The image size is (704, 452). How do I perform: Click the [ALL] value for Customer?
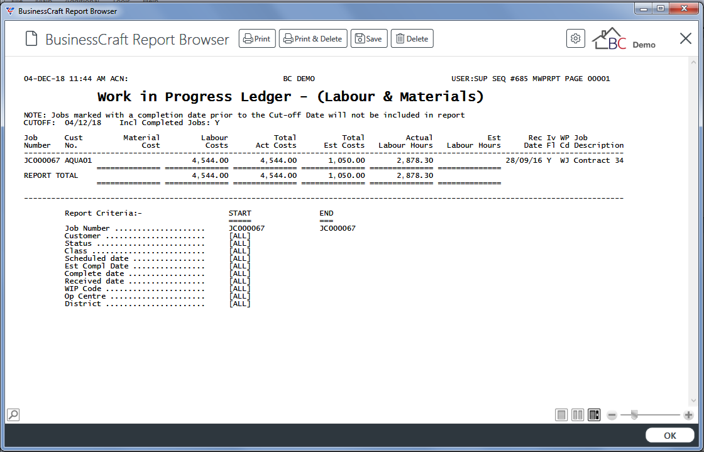pos(239,236)
